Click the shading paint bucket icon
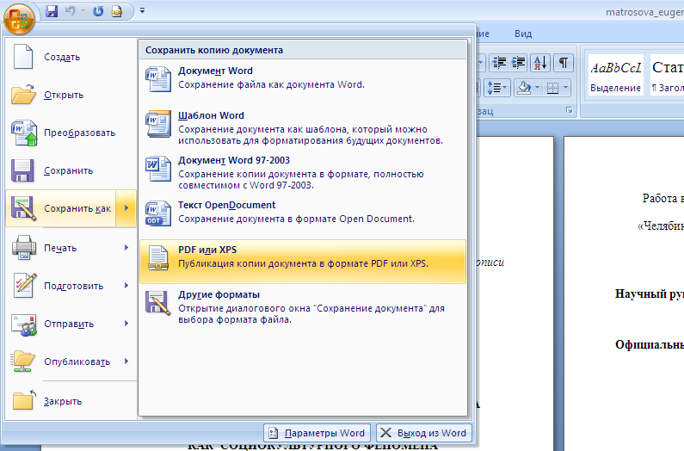The image size is (684, 451). [x=524, y=88]
